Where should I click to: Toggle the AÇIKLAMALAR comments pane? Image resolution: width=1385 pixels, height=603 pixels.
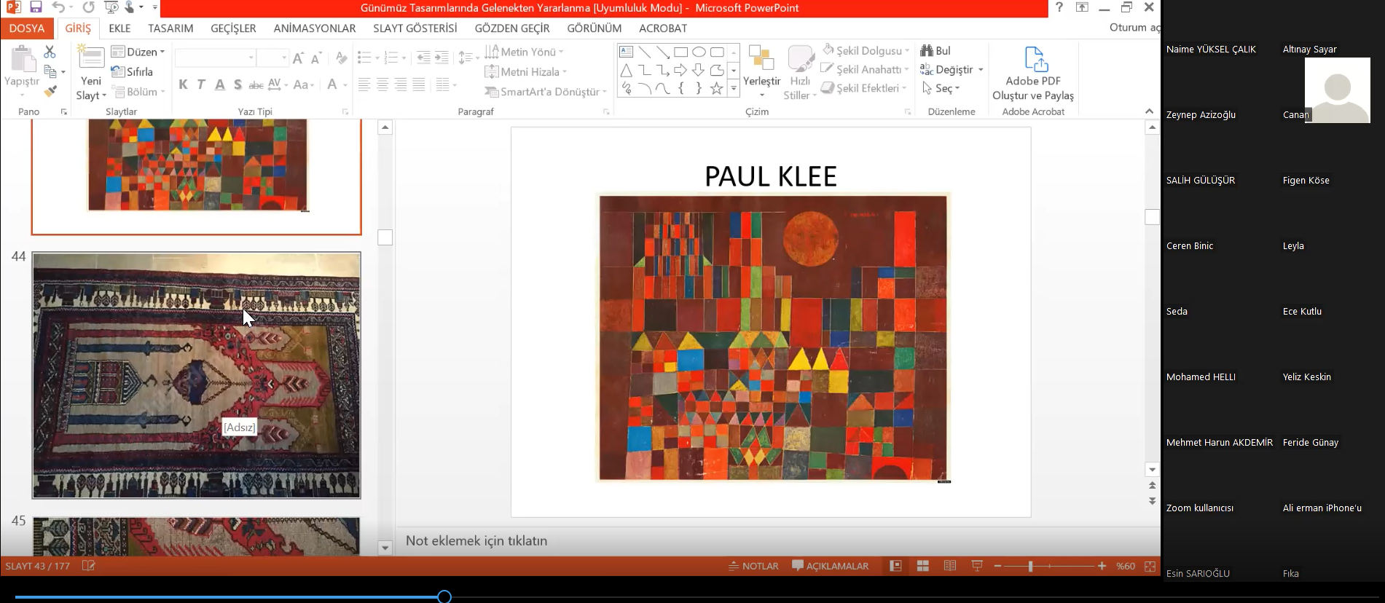click(x=830, y=566)
